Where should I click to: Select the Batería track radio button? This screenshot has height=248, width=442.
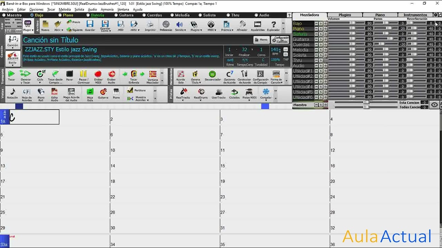pos(88,15)
